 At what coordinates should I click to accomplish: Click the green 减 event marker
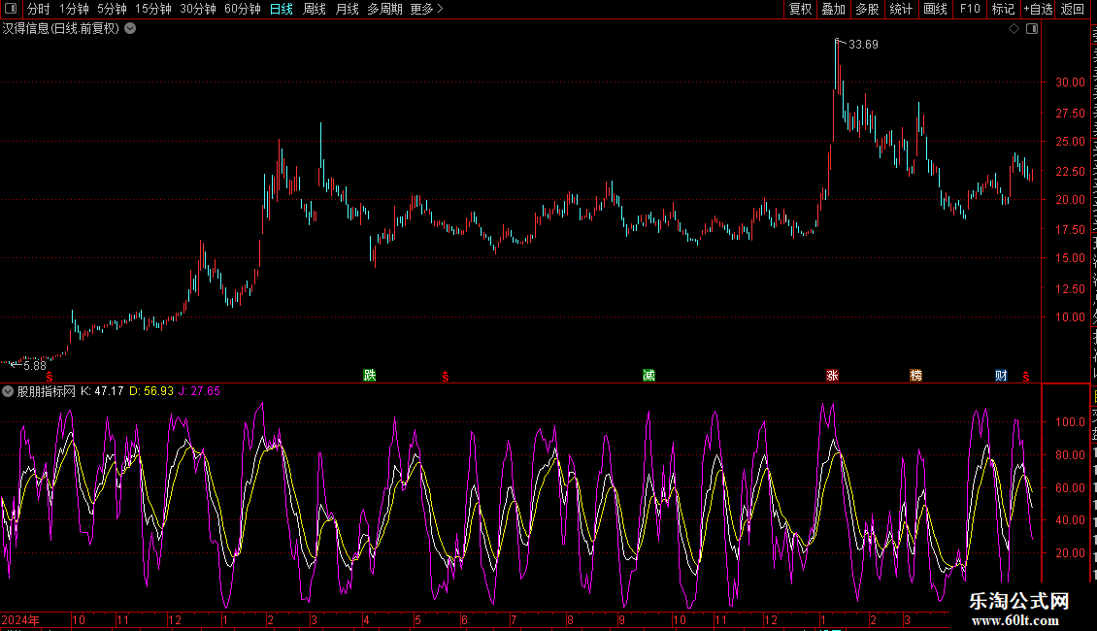point(649,376)
